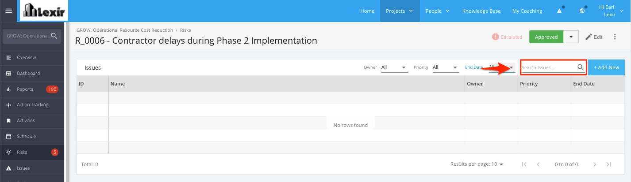Go to last page of results

point(609,164)
